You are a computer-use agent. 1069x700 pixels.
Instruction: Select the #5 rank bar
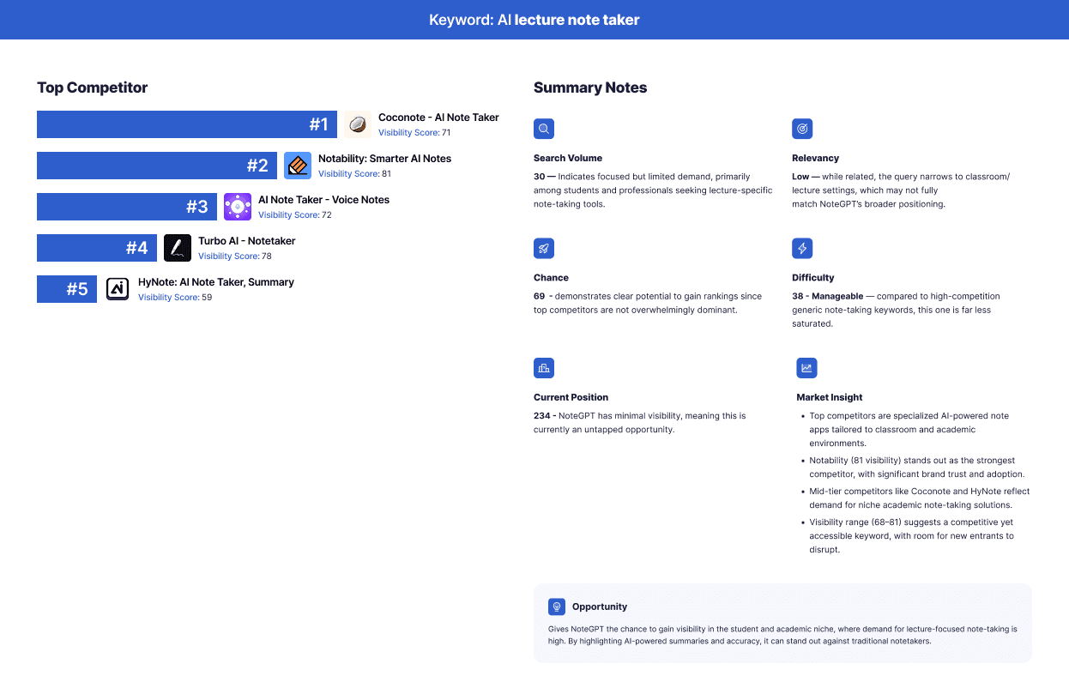pos(67,289)
